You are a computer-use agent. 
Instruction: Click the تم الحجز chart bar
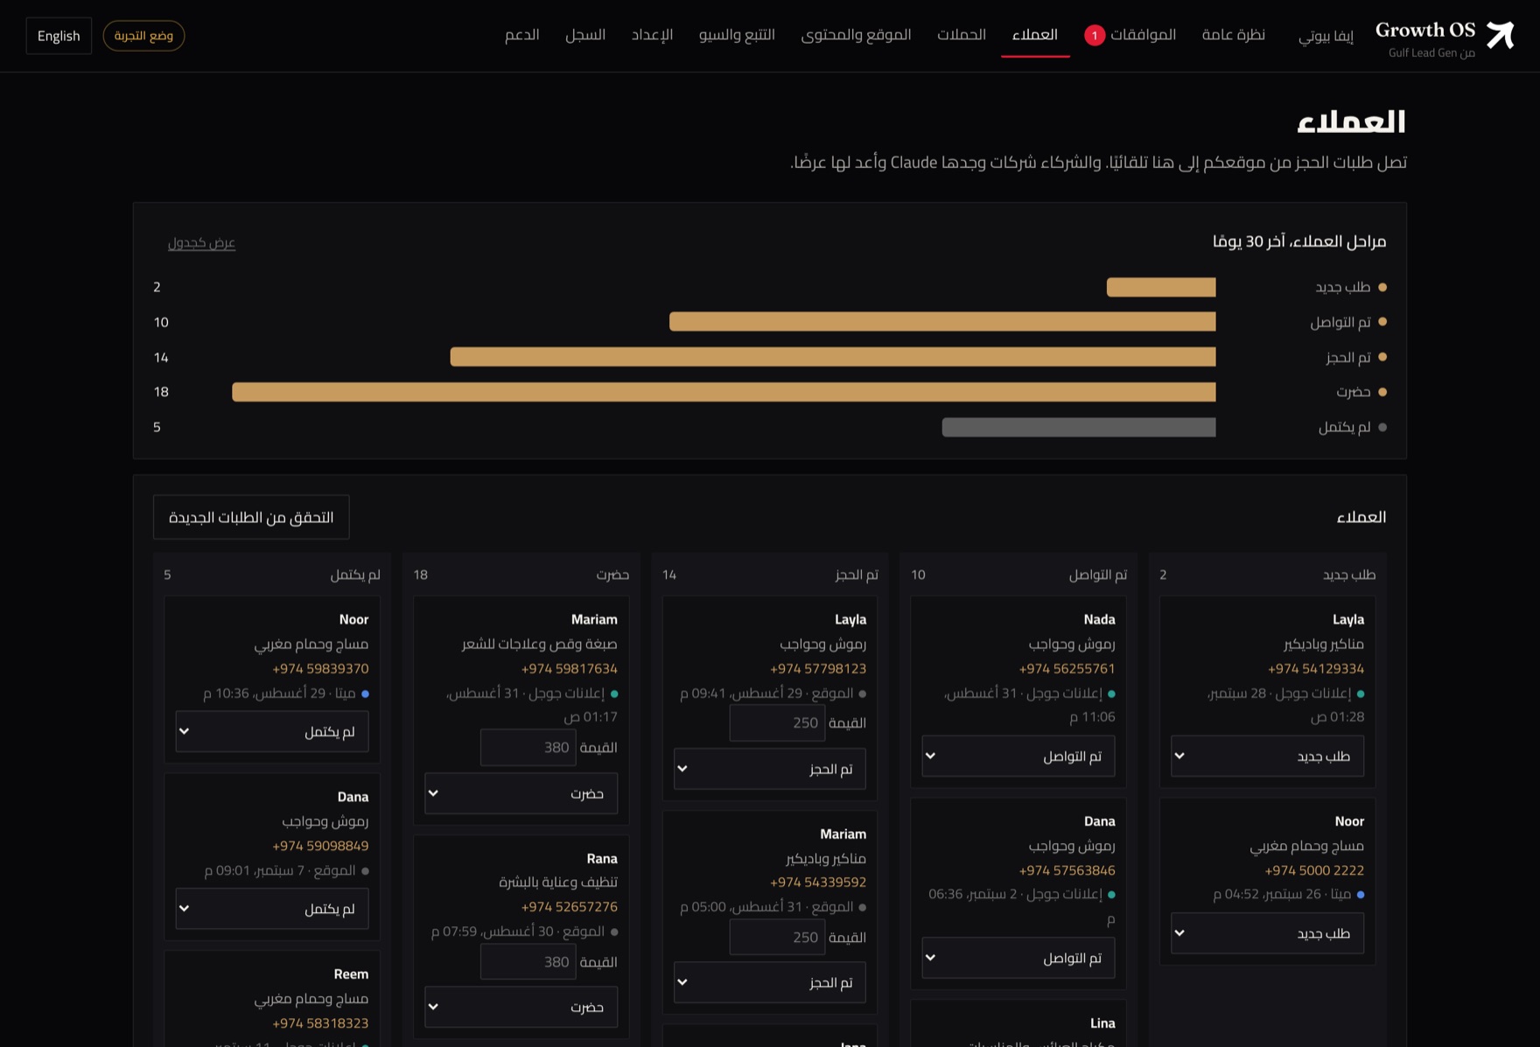click(833, 357)
